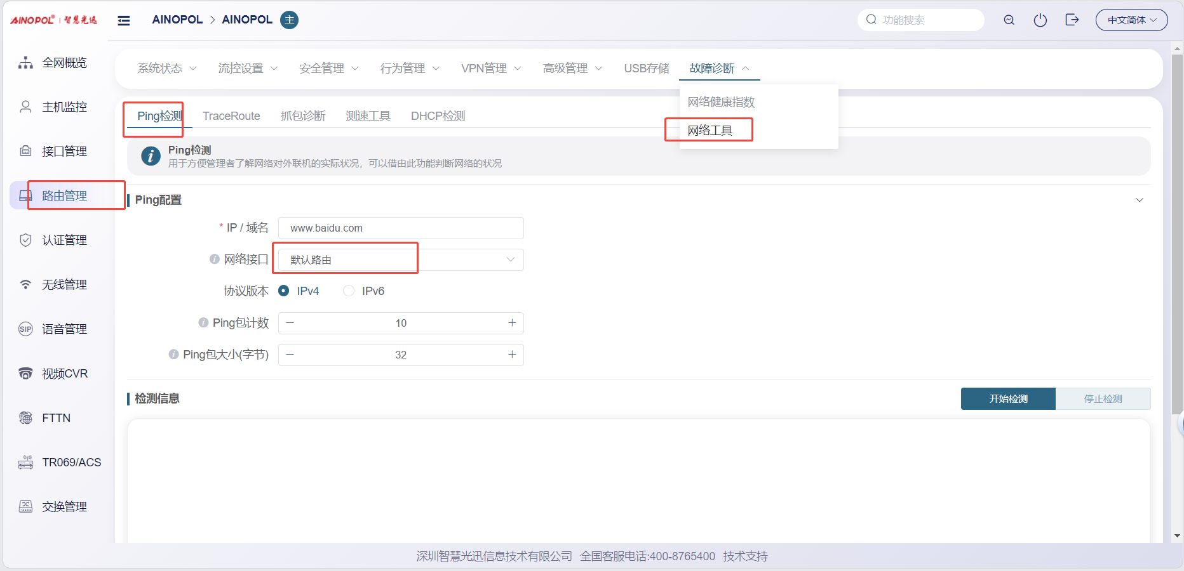Viewport: 1184px width, 571px height.
Task: Open 无线管理 wireless icon in the sidebar
Action: 26,285
